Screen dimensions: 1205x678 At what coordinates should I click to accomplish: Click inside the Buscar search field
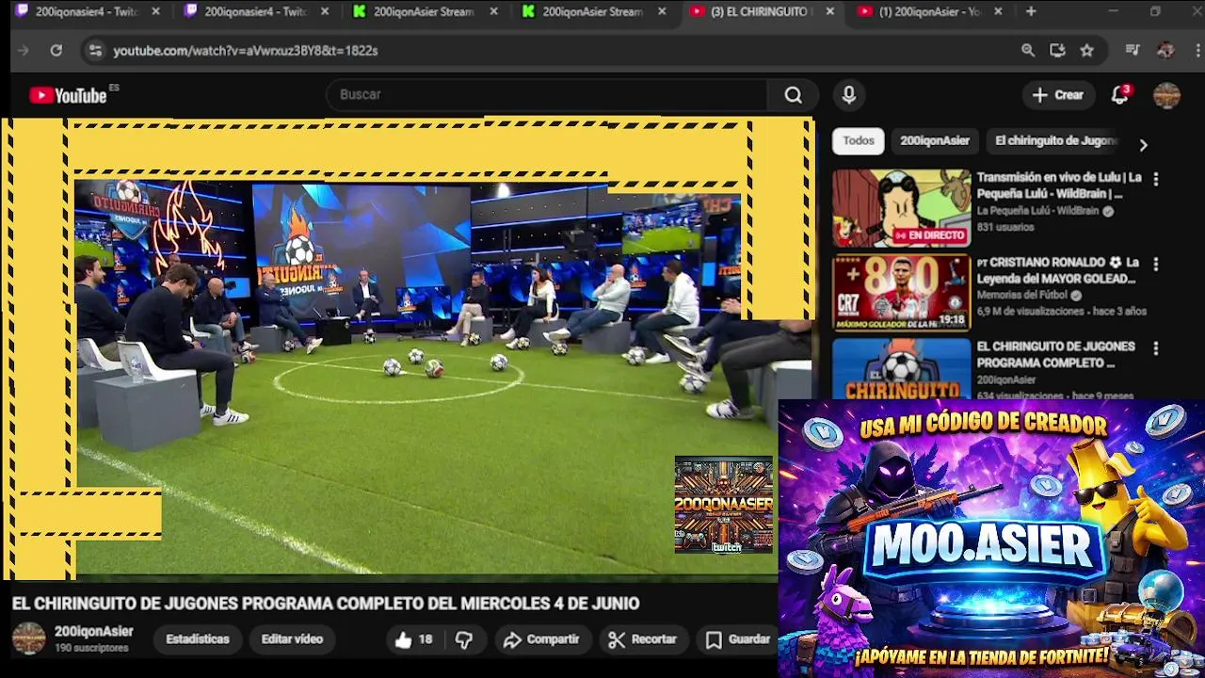click(546, 95)
